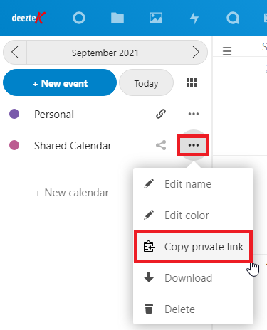267x330 pixels.
Task: Open the Activity lightning icon
Action: click(194, 18)
